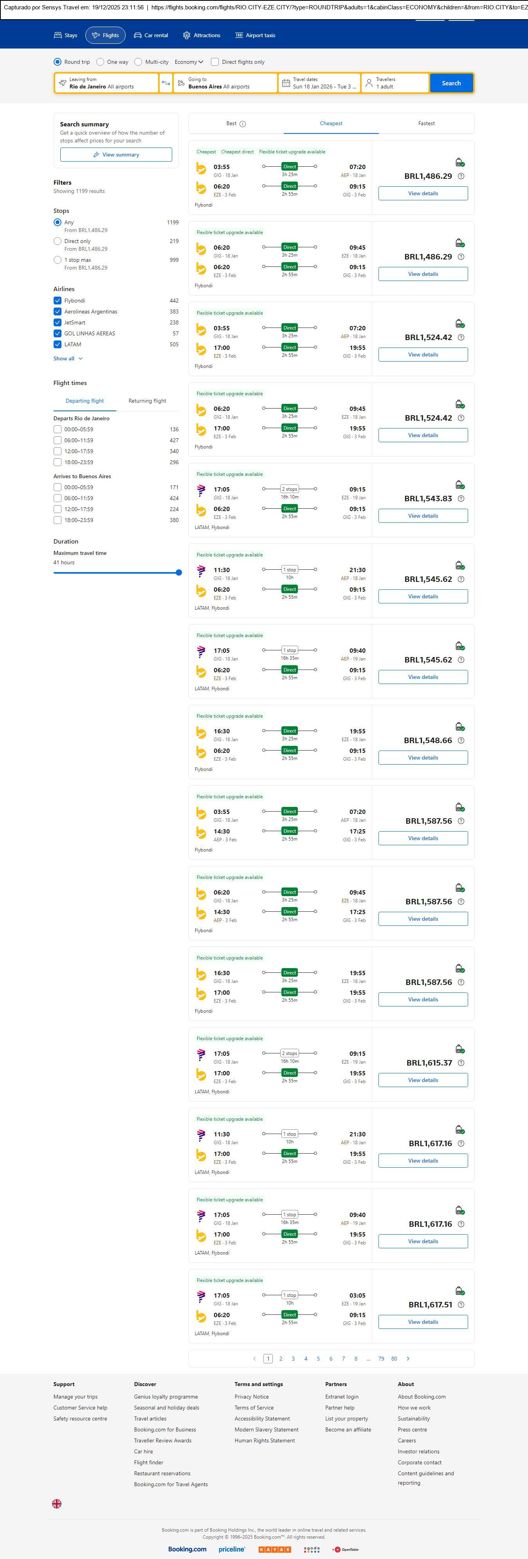The image size is (528, 1559).
Task: Select the Direct only stops filter
Action: [x=58, y=241]
